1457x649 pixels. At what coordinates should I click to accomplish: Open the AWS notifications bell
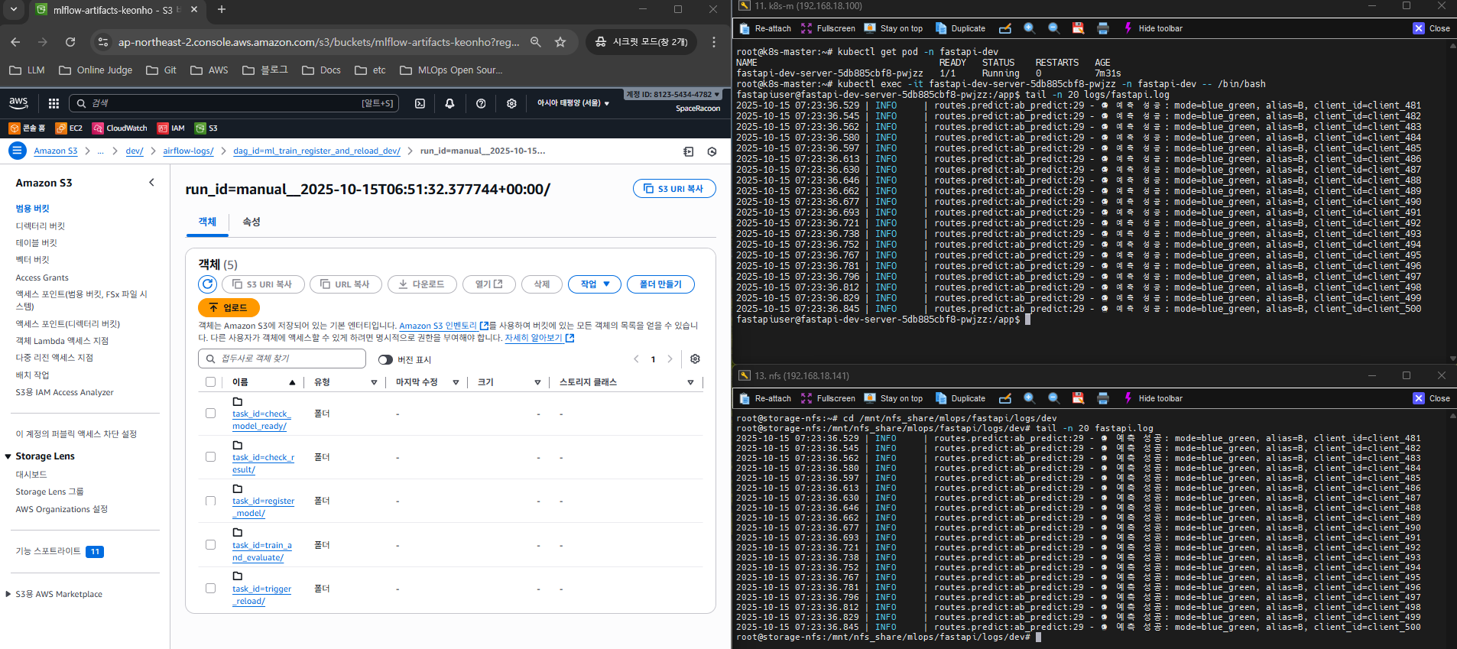tap(449, 103)
